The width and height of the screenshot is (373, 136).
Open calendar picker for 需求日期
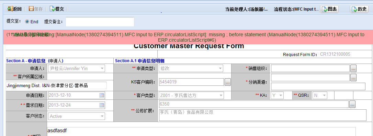[x=102, y=105]
